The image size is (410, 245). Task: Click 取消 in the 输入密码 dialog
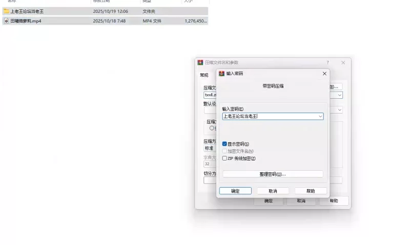tap(273, 191)
